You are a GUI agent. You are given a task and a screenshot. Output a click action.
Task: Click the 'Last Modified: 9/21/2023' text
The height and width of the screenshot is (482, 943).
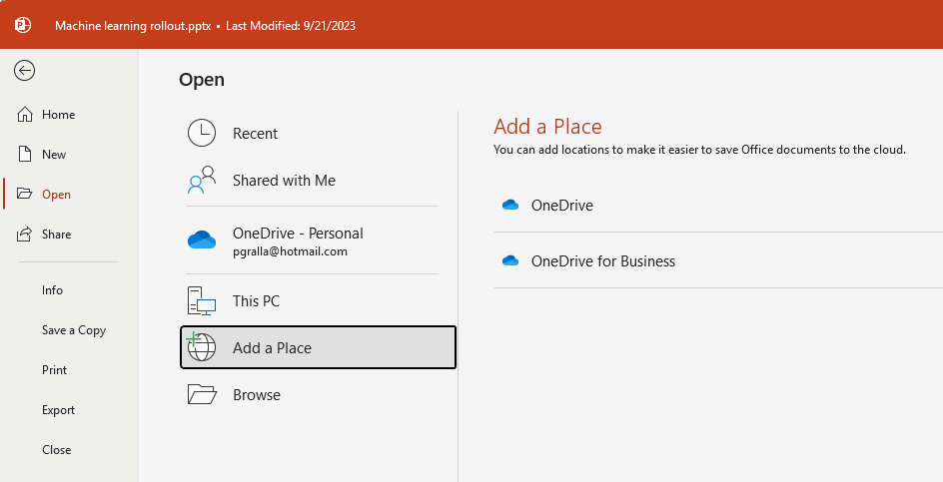(x=291, y=26)
